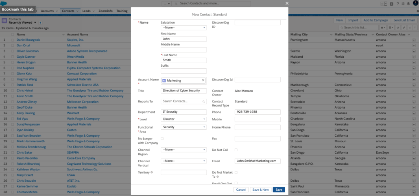Open the display-as table icon menu

coord(391,28)
